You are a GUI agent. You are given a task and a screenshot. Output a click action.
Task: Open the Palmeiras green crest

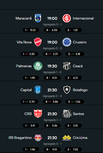coord(38,66)
